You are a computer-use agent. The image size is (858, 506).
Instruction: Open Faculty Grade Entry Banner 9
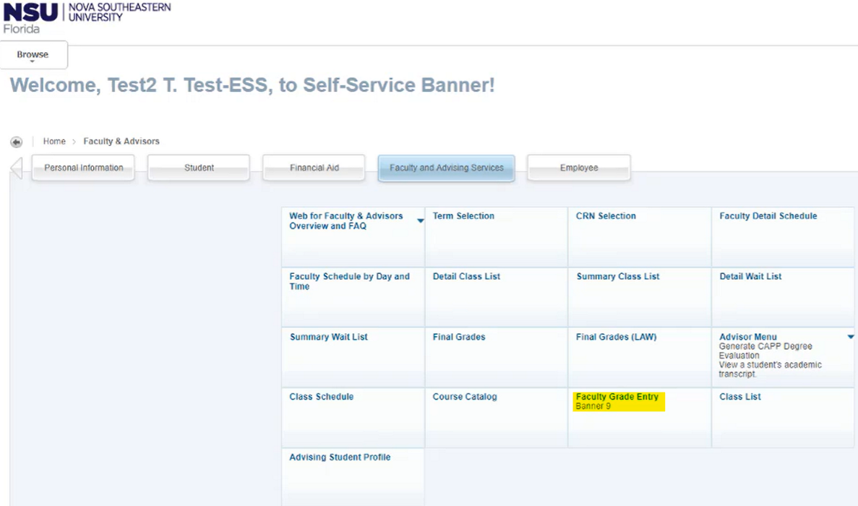[x=617, y=397]
